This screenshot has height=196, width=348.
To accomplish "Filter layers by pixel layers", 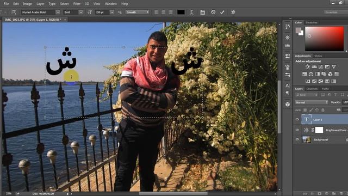I will point(323,95).
